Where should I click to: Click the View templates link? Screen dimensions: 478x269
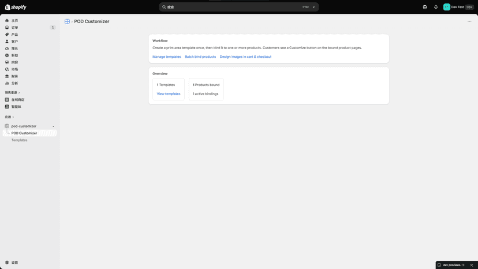pos(168,94)
